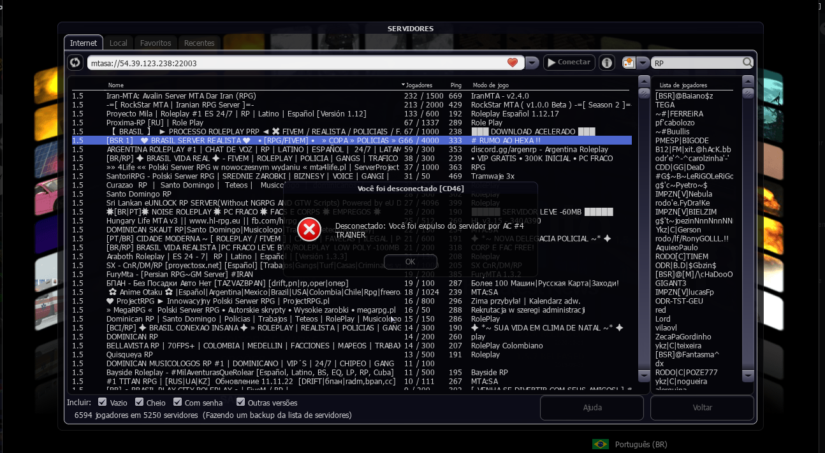This screenshot has width=825, height=453.
Task: Click the search type icon next to RP field
Action: [629, 62]
